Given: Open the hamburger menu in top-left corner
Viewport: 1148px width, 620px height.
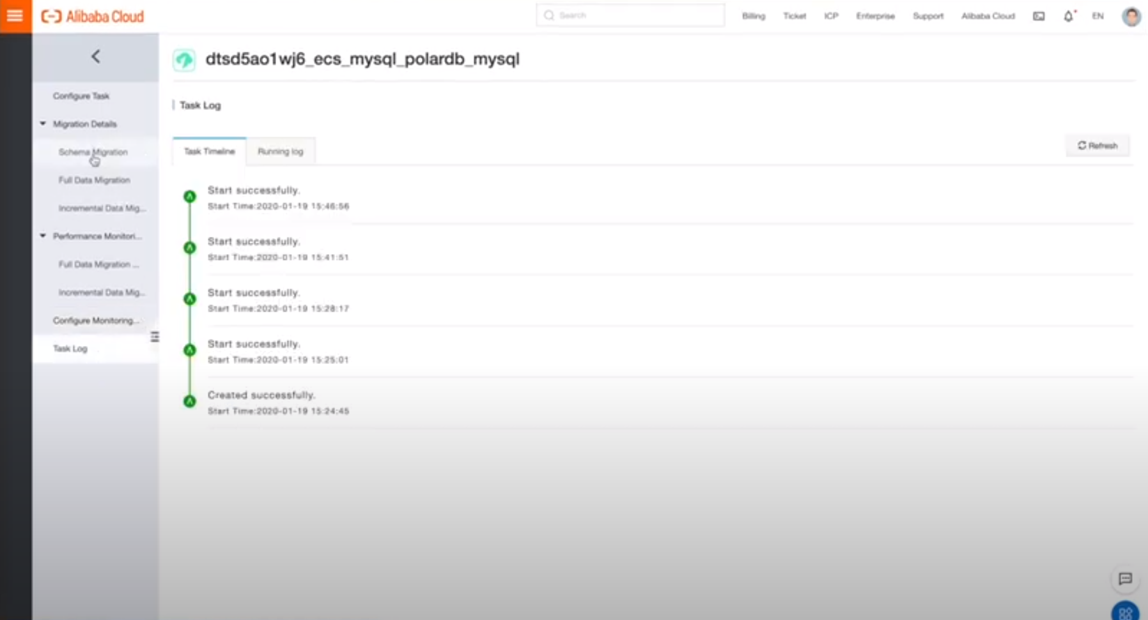Looking at the screenshot, I should [15, 16].
